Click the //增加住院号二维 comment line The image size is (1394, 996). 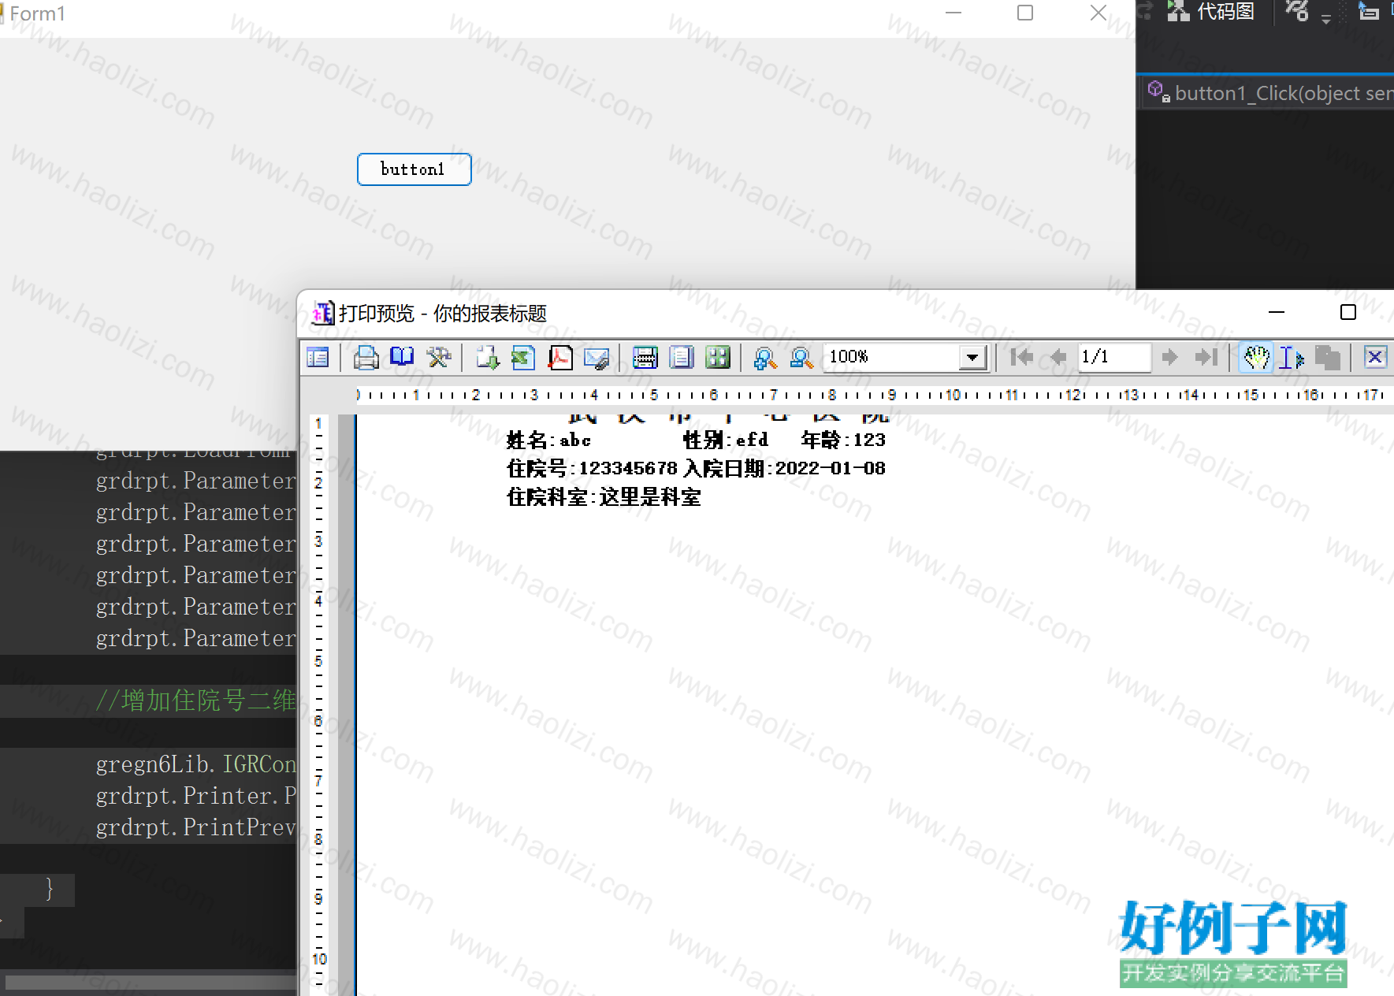click(x=195, y=701)
